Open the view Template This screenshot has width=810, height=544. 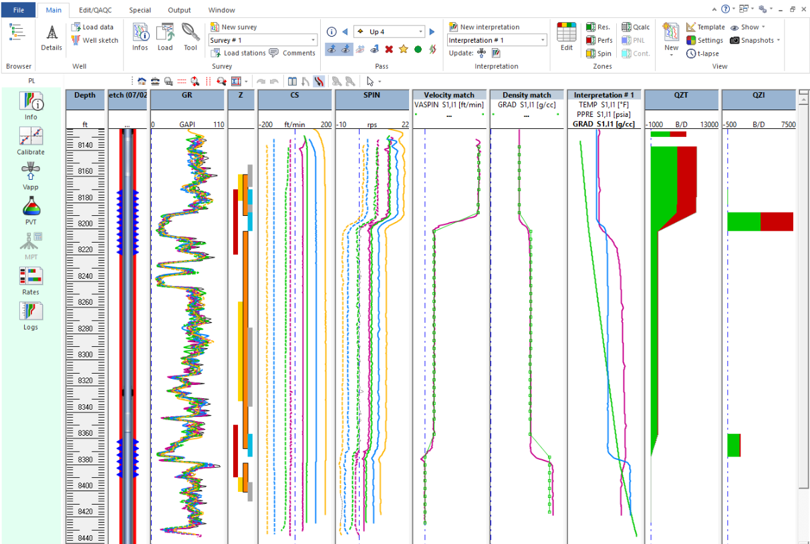pyautogui.click(x=706, y=27)
